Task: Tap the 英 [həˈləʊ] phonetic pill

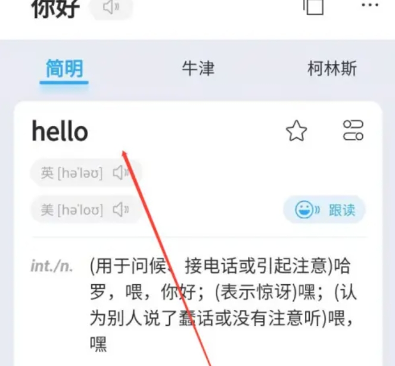Action: [x=86, y=173]
